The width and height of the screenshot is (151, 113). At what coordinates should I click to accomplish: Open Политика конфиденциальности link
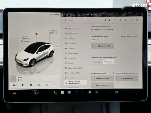125,73
